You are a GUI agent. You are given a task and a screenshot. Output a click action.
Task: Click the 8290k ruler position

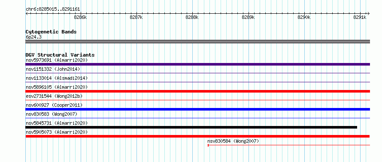304,17
